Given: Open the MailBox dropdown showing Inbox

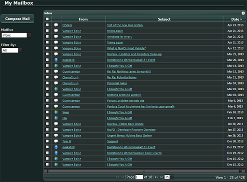Looking at the screenshot, I should [x=16, y=35].
